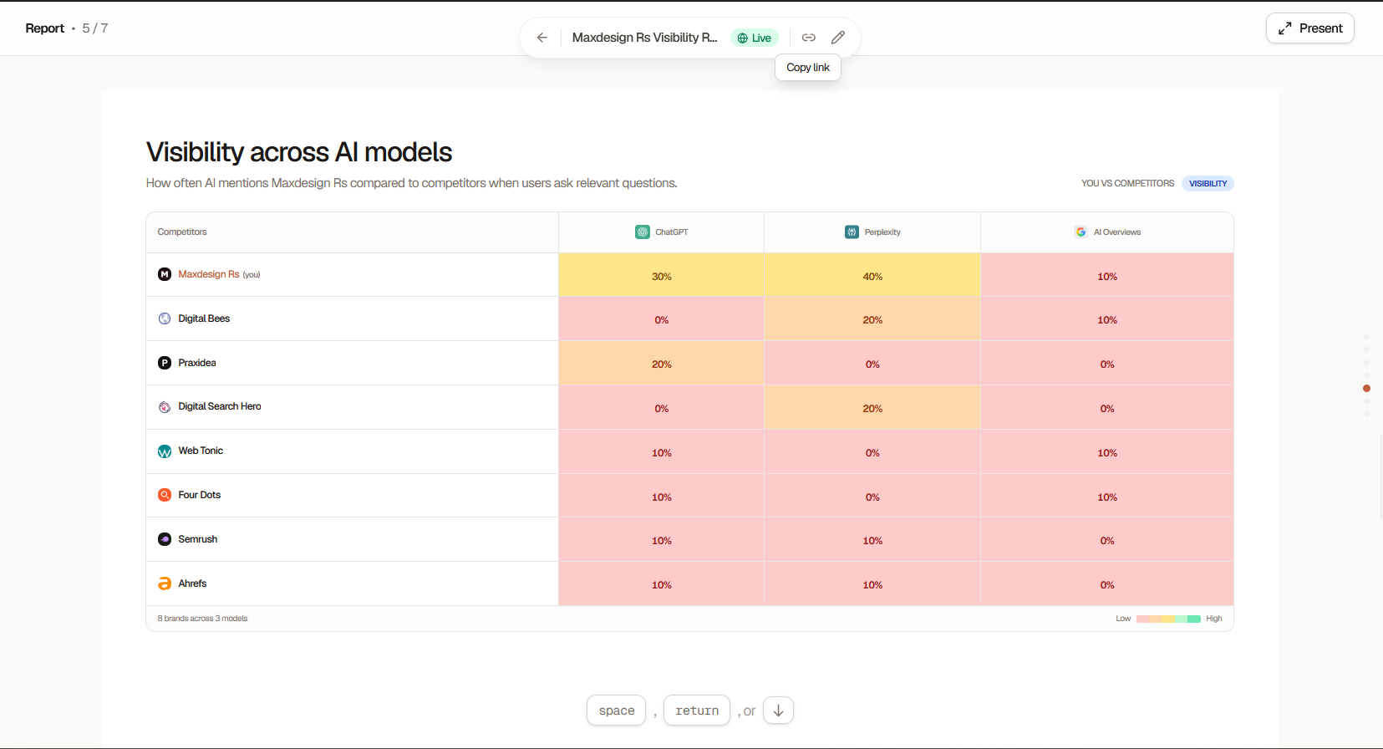Click the Digital Bees brand icon
This screenshot has width=1383, height=749.
(165, 318)
